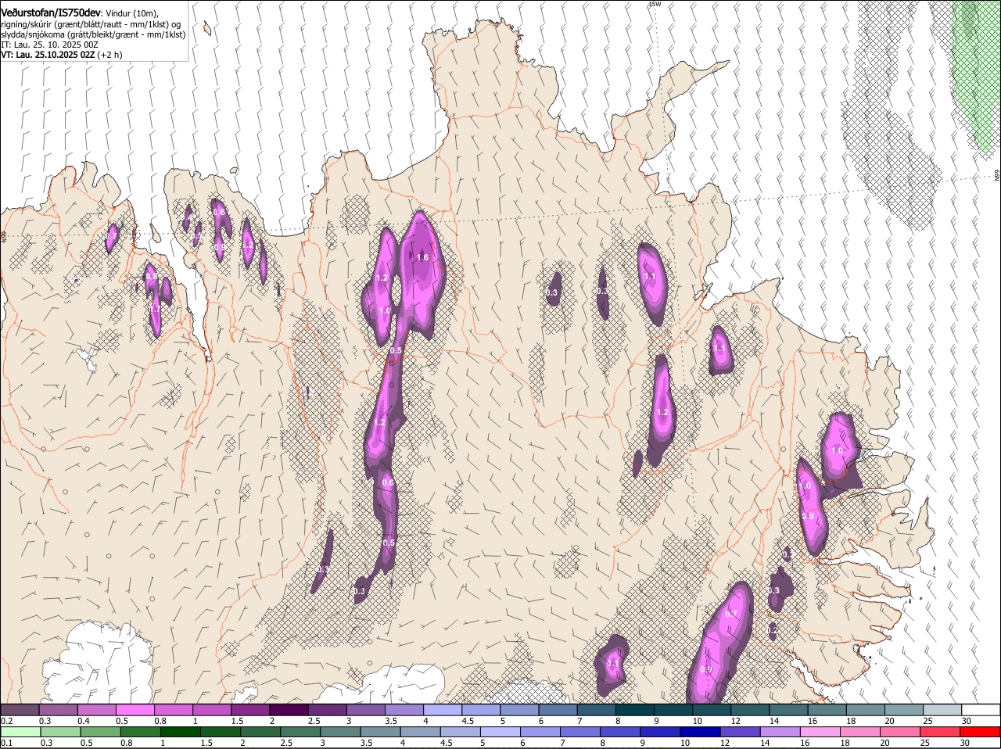Image resolution: width=1001 pixels, height=749 pixels.
Task: Pick lower scale pink swatch 18–20
Action: [x=859, y=733]
